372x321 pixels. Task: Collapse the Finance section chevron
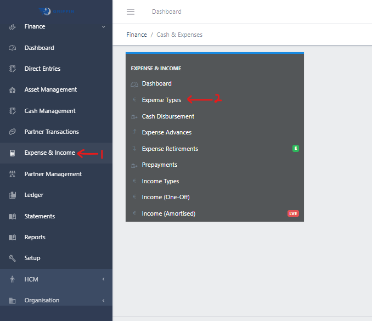(x=103, y=27)
